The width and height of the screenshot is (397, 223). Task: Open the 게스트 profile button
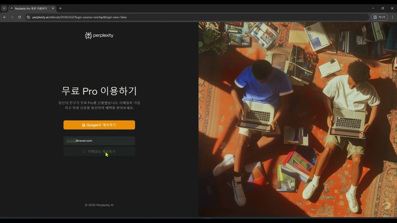click(379, 17)
